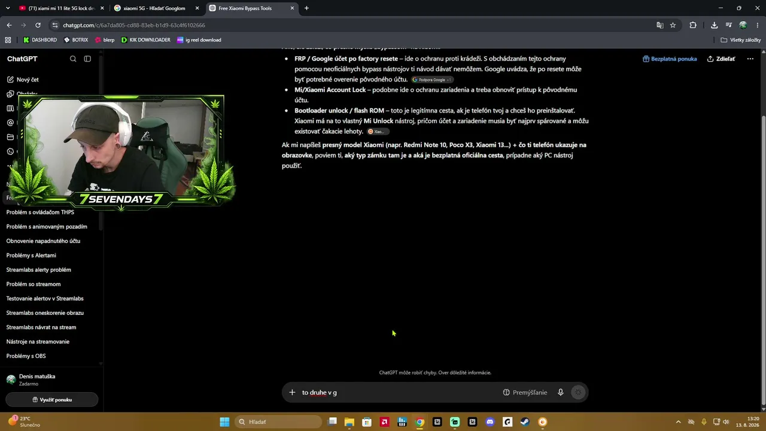Open chat Obnovenie napadnutého účtu
Image resolution: width=766 pixels, height=431 pixels.
[43, 241]
